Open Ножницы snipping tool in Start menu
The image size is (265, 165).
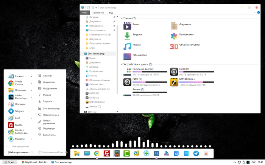(x=20, y=104)
